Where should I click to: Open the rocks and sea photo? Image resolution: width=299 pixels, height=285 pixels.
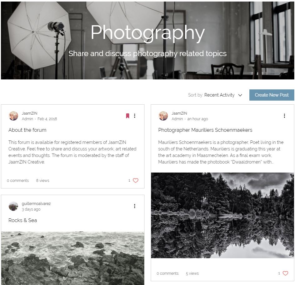pyautogui.click(x=73, y=258)
